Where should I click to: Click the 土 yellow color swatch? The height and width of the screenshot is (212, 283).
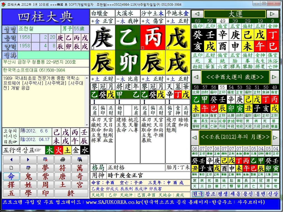(67, 150)
